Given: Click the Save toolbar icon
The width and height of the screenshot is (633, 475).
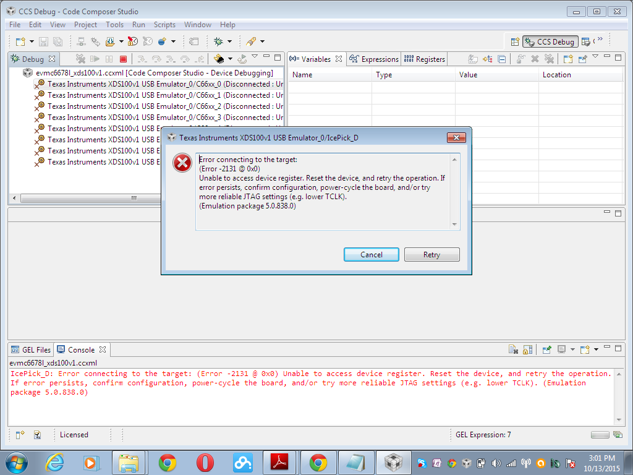Looking at the screenshot, I should [44, 41].
